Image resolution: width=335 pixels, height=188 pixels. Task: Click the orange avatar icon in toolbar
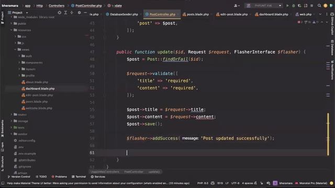tap(326, 6)
